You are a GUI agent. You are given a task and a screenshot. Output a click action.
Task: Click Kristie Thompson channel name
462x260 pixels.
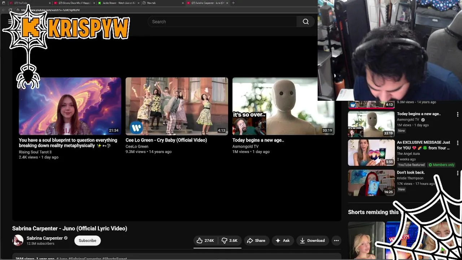[x=410, y=178]
